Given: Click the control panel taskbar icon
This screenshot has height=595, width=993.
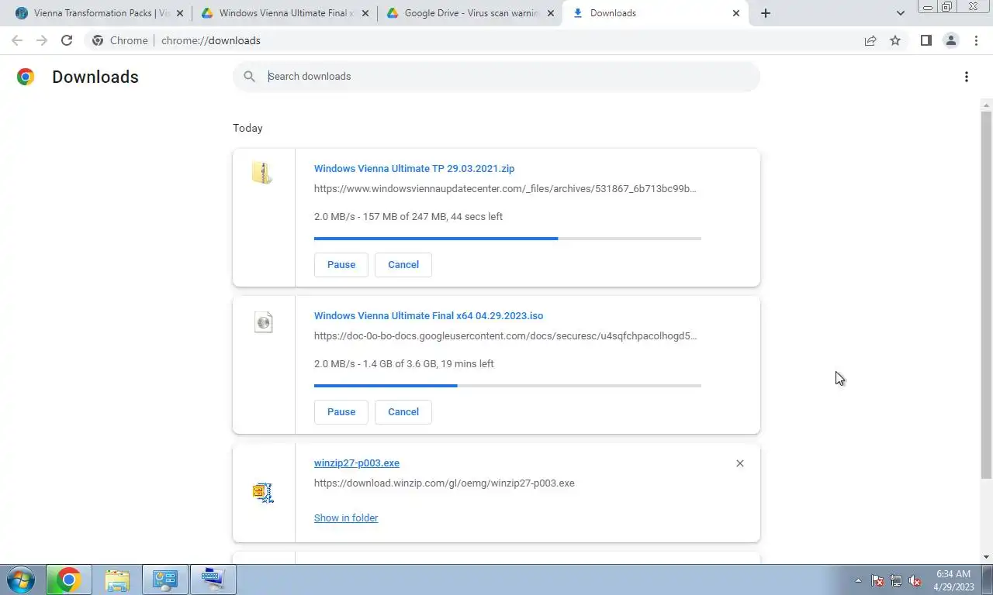Looking at the screenshot, I should 165,580.
